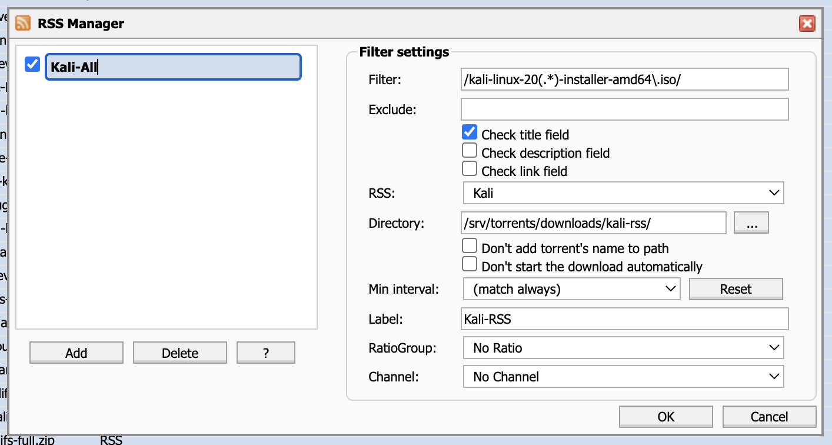Click the Directory path field
This screenshot has width=832, height=445.
pos(594,224)
